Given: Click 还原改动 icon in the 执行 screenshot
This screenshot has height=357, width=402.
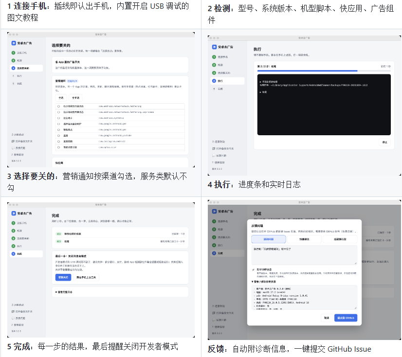Looking at the screenshot, I should pos(213,142).
